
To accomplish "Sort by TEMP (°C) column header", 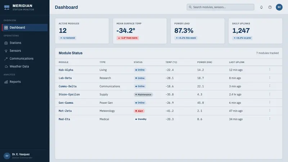I will pyautogui.click(x=171, y=62).
